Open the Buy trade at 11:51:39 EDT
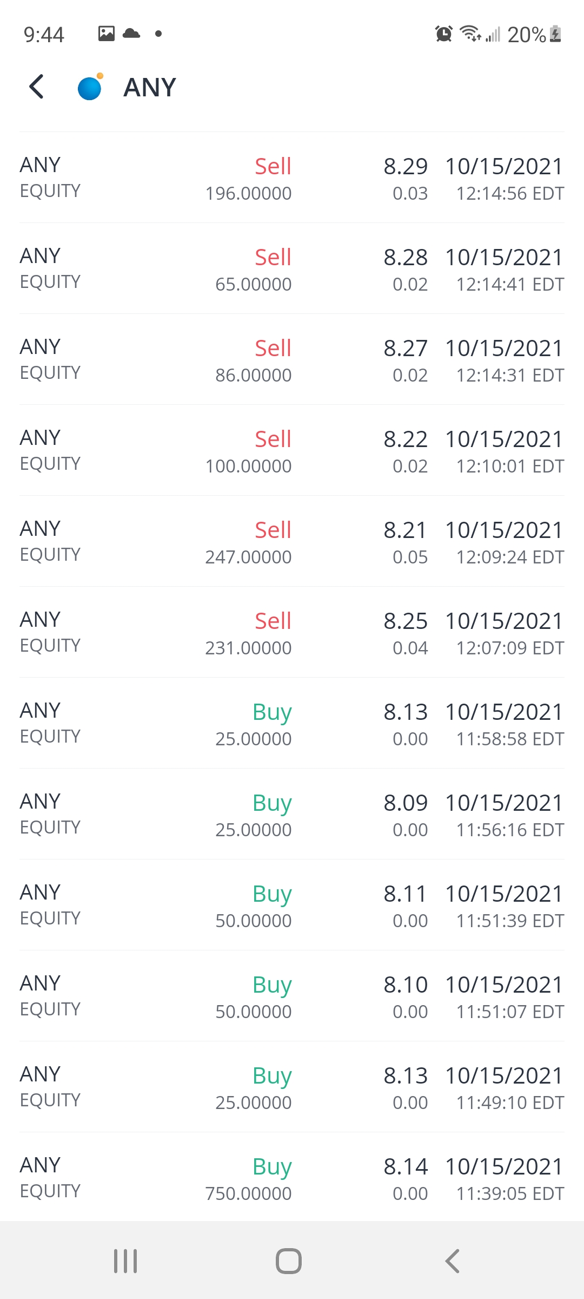This screenshot has width=584, height=1299. click(292, 905)
